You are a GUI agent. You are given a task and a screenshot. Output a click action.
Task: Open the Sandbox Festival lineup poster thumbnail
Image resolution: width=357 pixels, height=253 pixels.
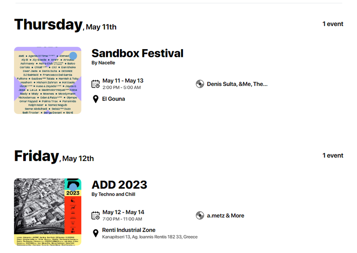[47, 81]
